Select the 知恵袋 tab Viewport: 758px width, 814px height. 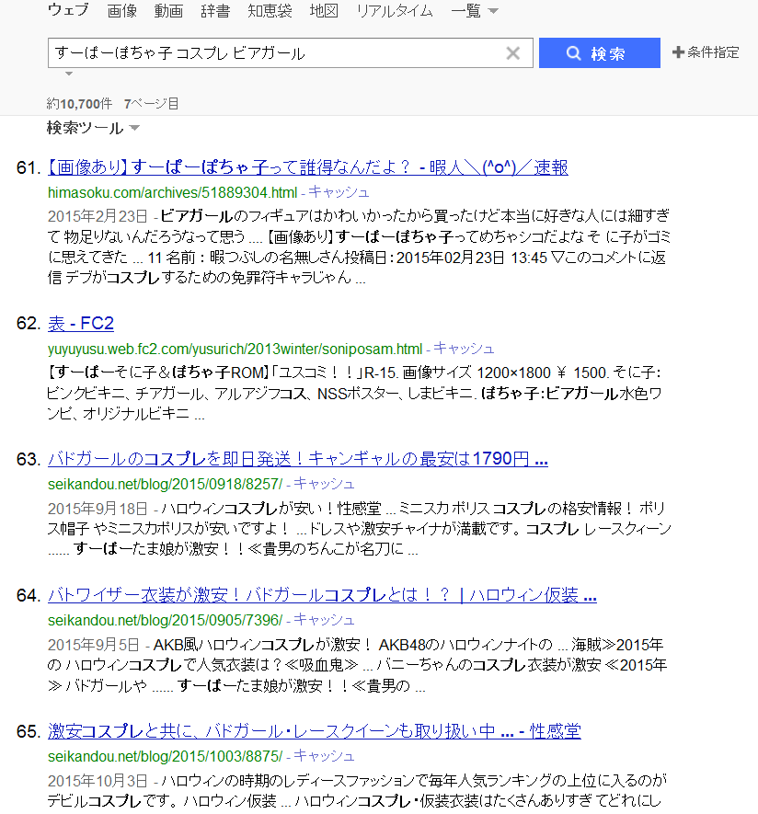[x=270, y=12]
